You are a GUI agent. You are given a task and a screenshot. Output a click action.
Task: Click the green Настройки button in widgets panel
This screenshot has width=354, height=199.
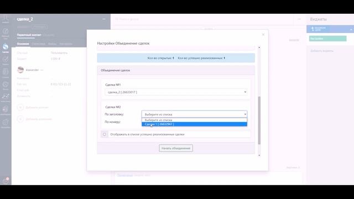pos(328,39)
